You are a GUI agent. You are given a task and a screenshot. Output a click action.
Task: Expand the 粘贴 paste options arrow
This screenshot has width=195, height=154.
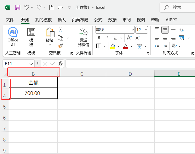click(x=50, y=45)
